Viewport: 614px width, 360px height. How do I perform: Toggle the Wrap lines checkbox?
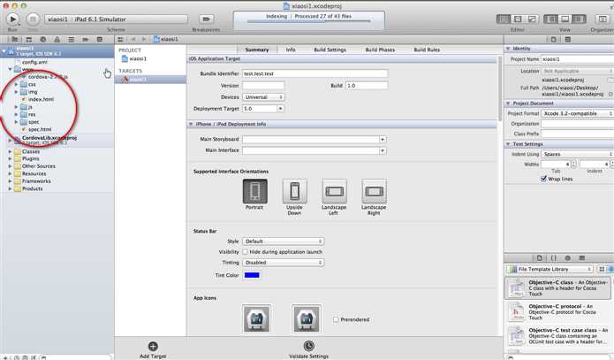(543, 179)
